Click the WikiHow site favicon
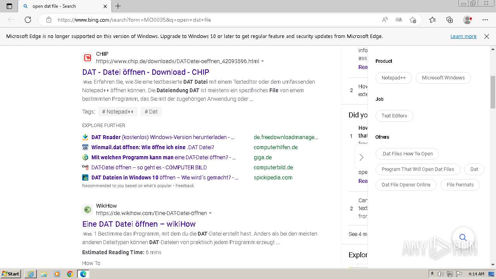 point(88,210)
